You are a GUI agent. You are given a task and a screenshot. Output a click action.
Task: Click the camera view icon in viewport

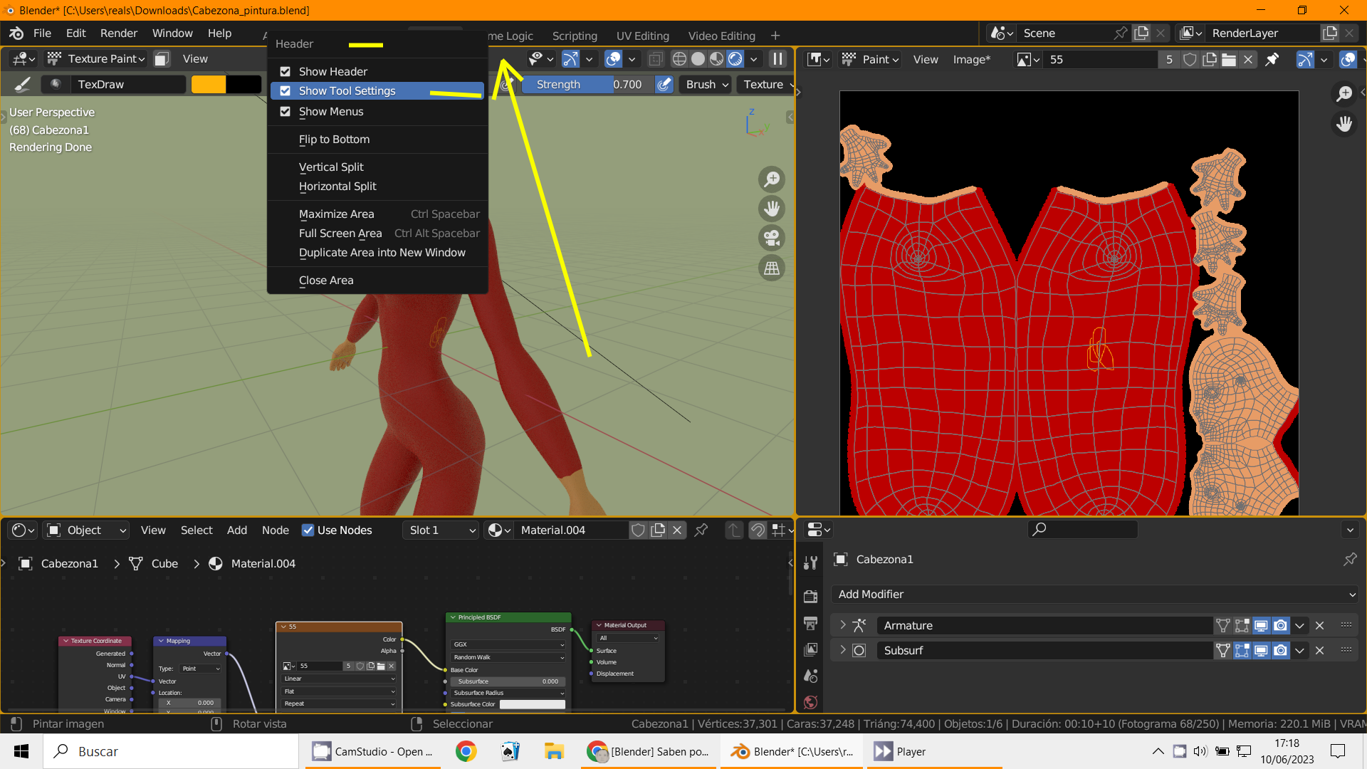771,238
